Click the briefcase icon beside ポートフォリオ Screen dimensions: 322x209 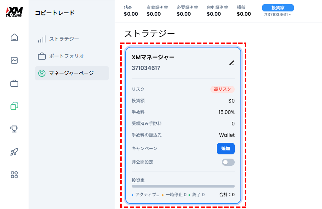[x=42, y=56]
